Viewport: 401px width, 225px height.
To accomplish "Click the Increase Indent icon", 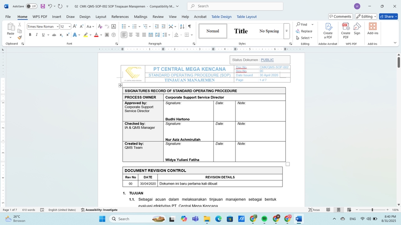I will coord(164,26).
